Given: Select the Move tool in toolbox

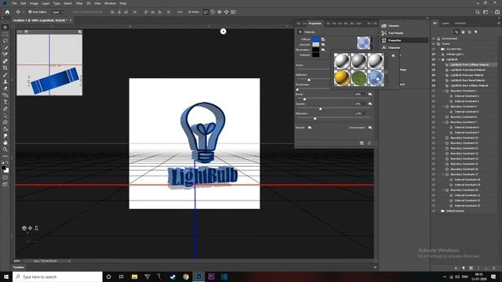Looking at the screenshot, I should [5, 27].
